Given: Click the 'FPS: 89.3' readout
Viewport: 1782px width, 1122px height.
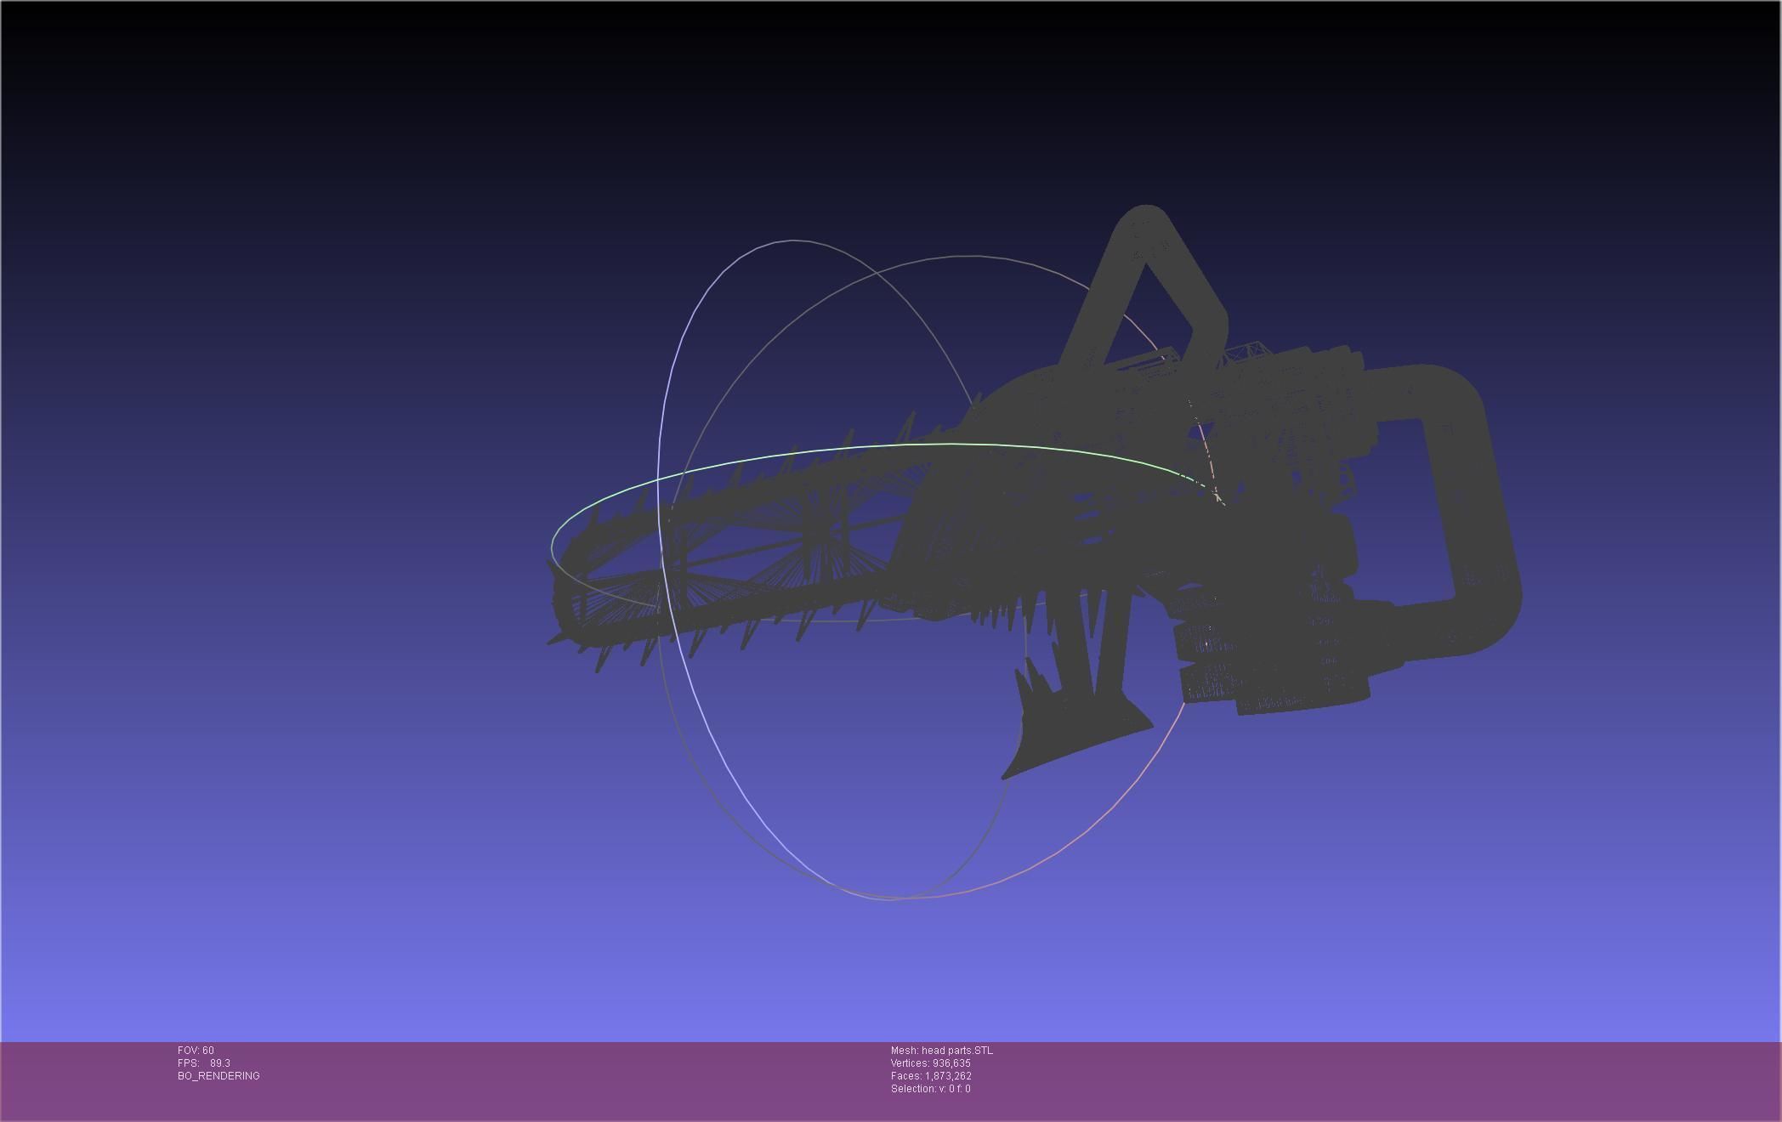Looking at the screenshot, I should pyautogui.click(x=204, y=1063).
